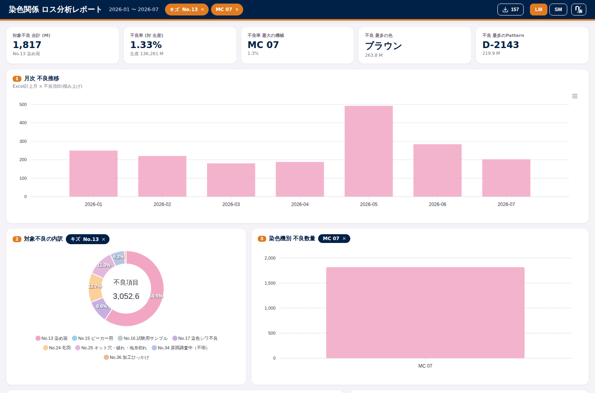
Task: Toggle the percent display icon button
Action: (x=579, y=10)
